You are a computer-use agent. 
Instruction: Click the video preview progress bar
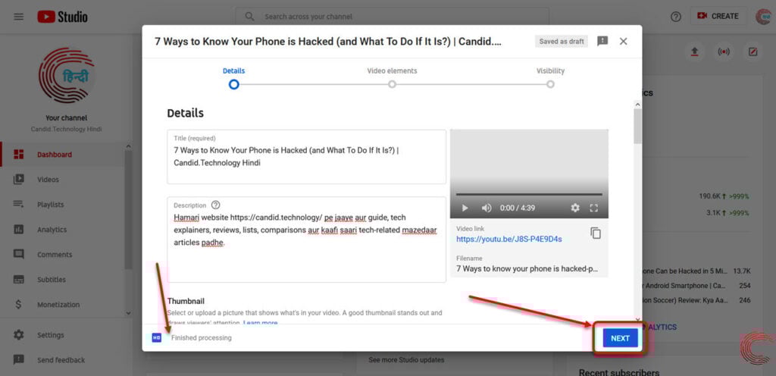pos(529,194)
